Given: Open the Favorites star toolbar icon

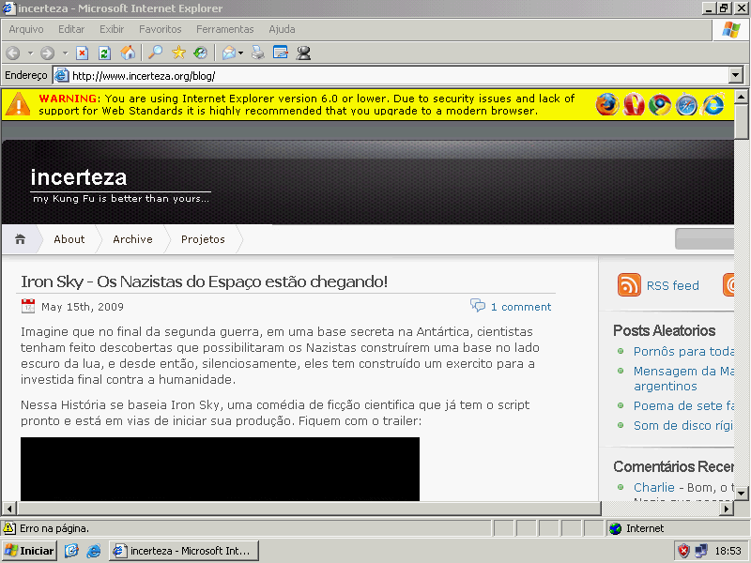Looking at the screenshot, I should click(x=178, y=53).
